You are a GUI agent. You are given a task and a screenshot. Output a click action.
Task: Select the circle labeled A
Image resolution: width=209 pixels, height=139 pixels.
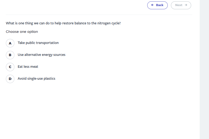[10, 43]
